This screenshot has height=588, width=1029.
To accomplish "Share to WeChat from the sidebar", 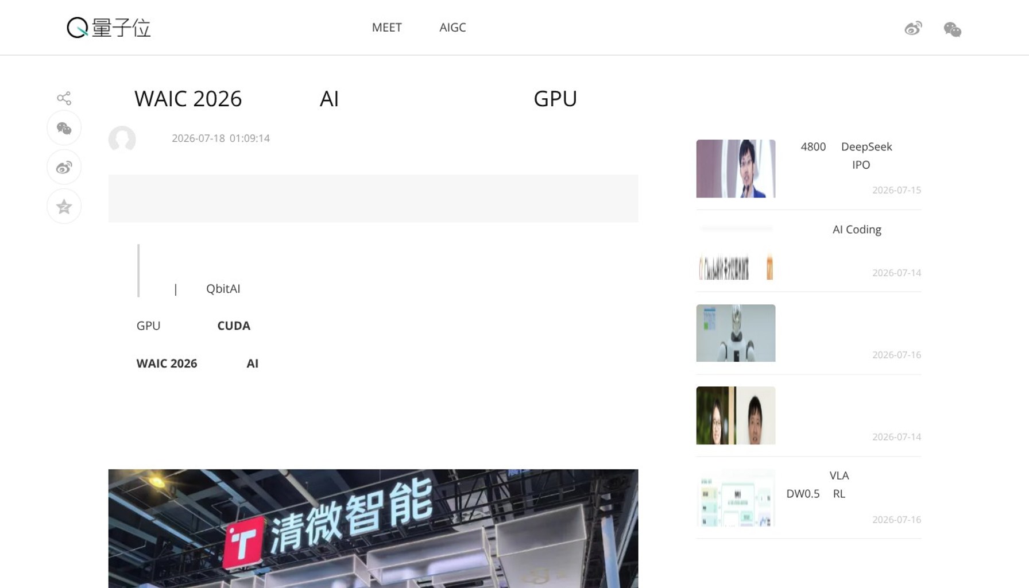I will click(x=64, y=128).
